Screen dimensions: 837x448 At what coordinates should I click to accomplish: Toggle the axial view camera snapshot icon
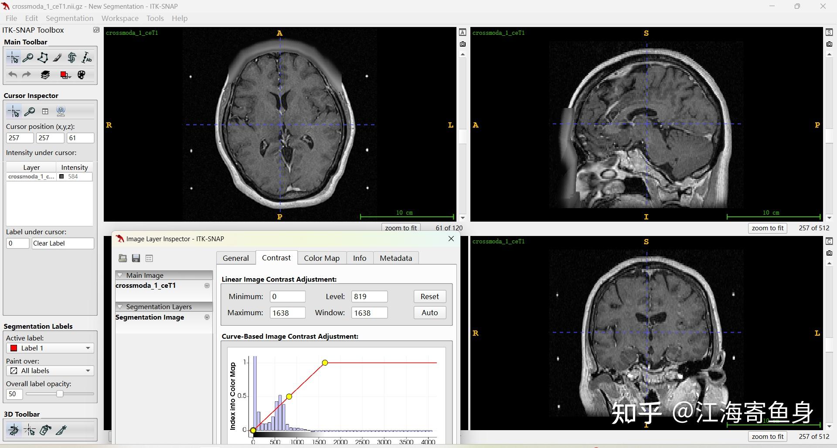tap(463, 44)
